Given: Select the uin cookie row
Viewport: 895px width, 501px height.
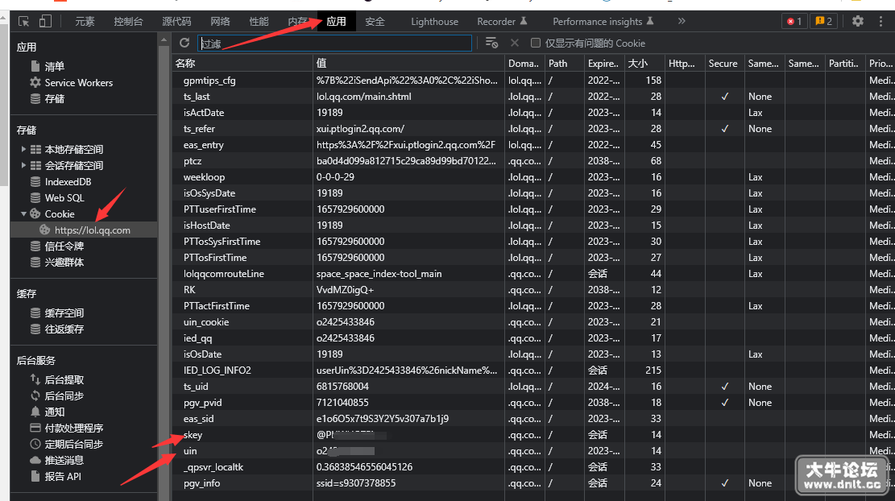Looking at the screenshot, I should [532, 451].
